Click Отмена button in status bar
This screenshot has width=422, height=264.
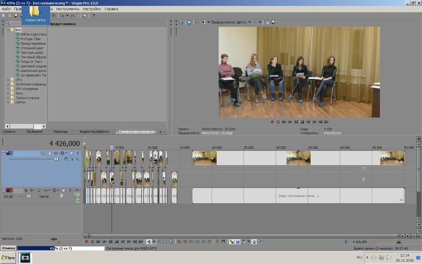click(x=8, y=248)
